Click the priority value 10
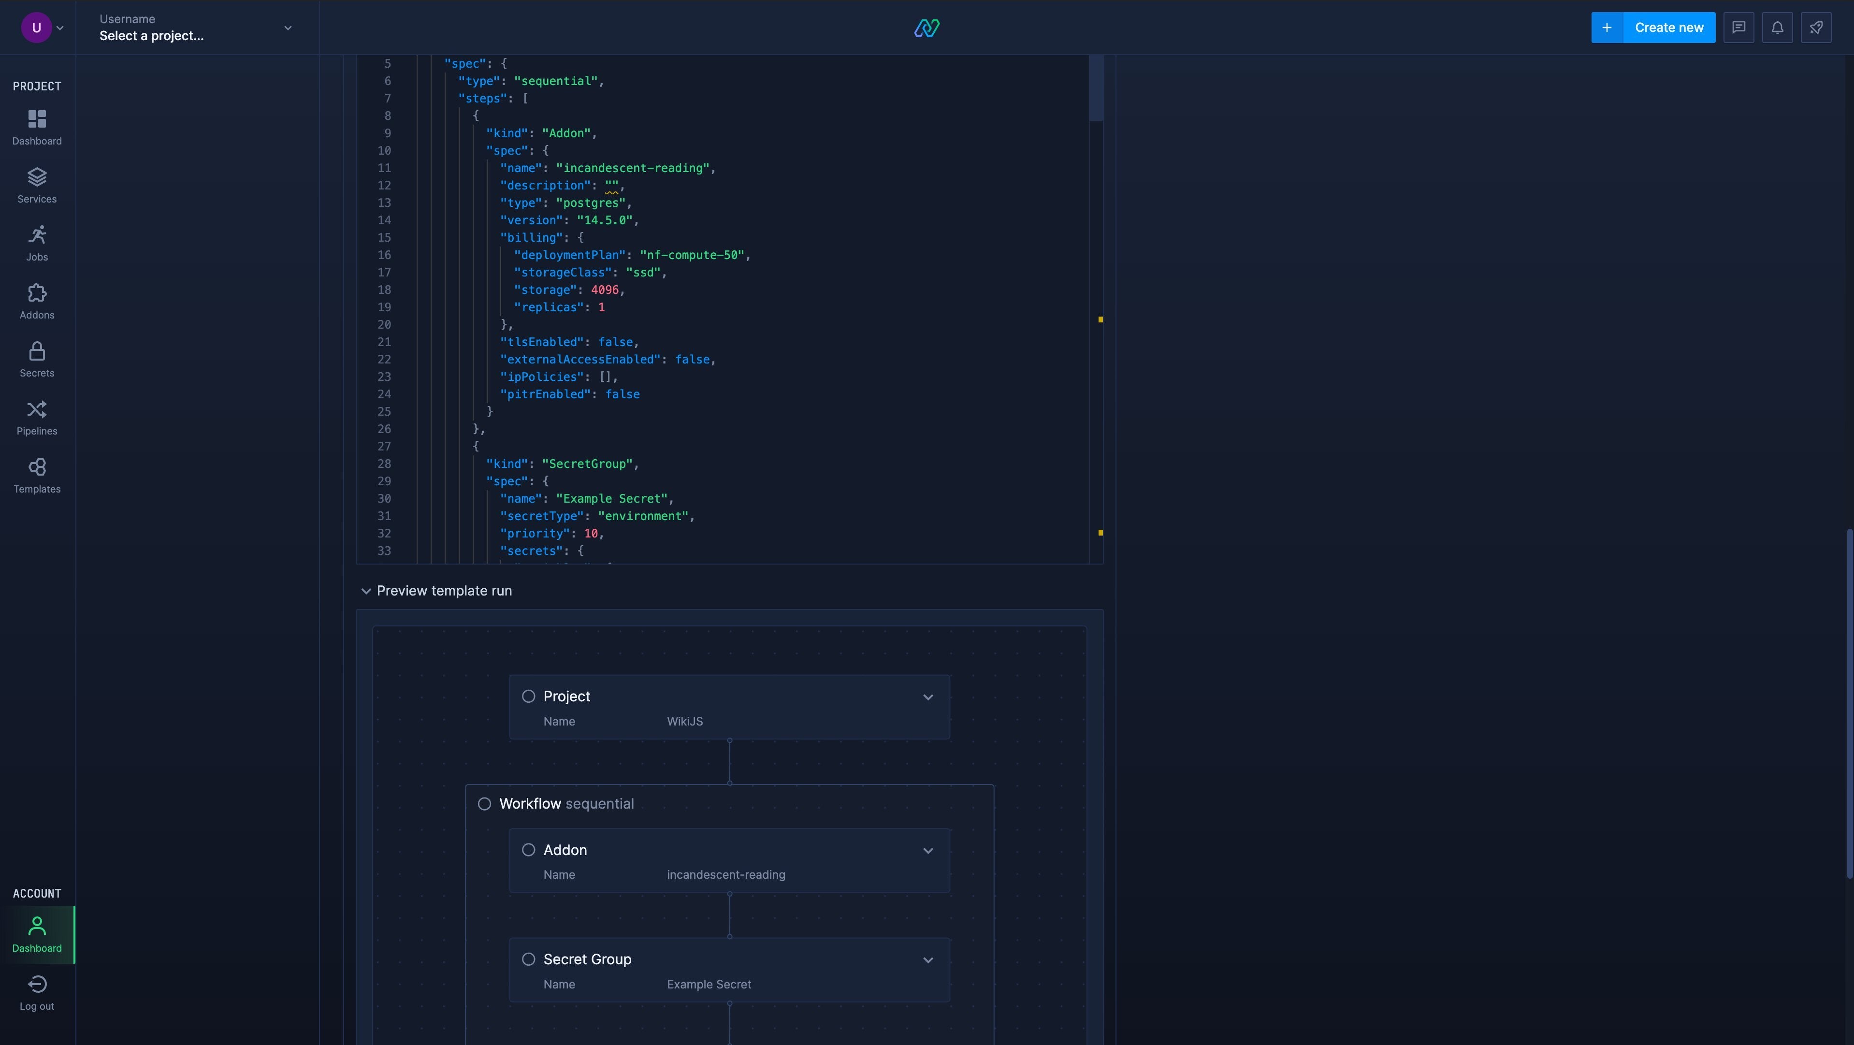This screenshot has height=1045, width=1854. pyautogui.click(x=591, y=533)
